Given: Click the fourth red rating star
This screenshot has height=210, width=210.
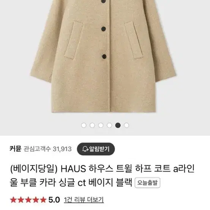Looking at the screenshot, I should point(36,200).
